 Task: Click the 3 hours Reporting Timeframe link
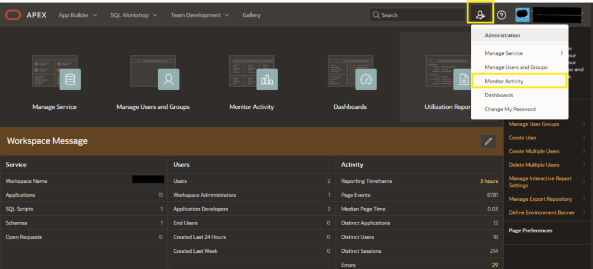[x=489, y=181]
